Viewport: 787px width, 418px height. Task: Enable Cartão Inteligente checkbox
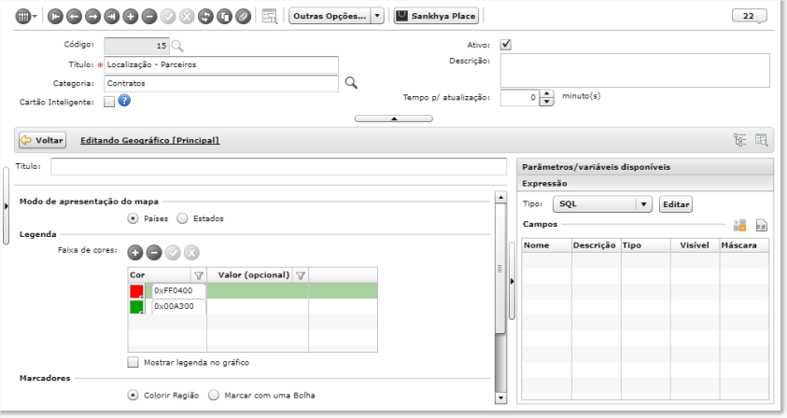(109, 102)
